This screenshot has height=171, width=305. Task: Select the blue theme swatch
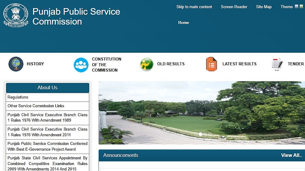pos(297,6)
